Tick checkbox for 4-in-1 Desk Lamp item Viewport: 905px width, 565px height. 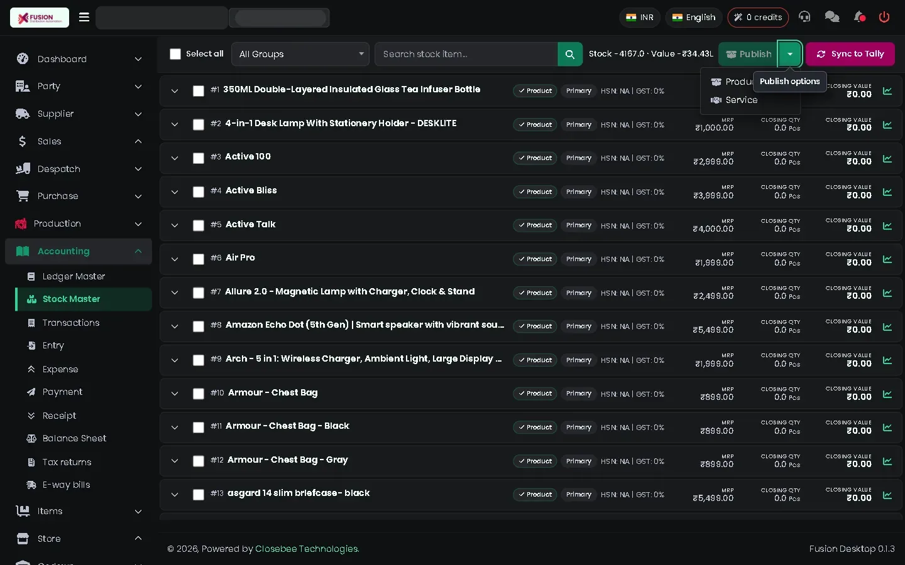(199, 125)
